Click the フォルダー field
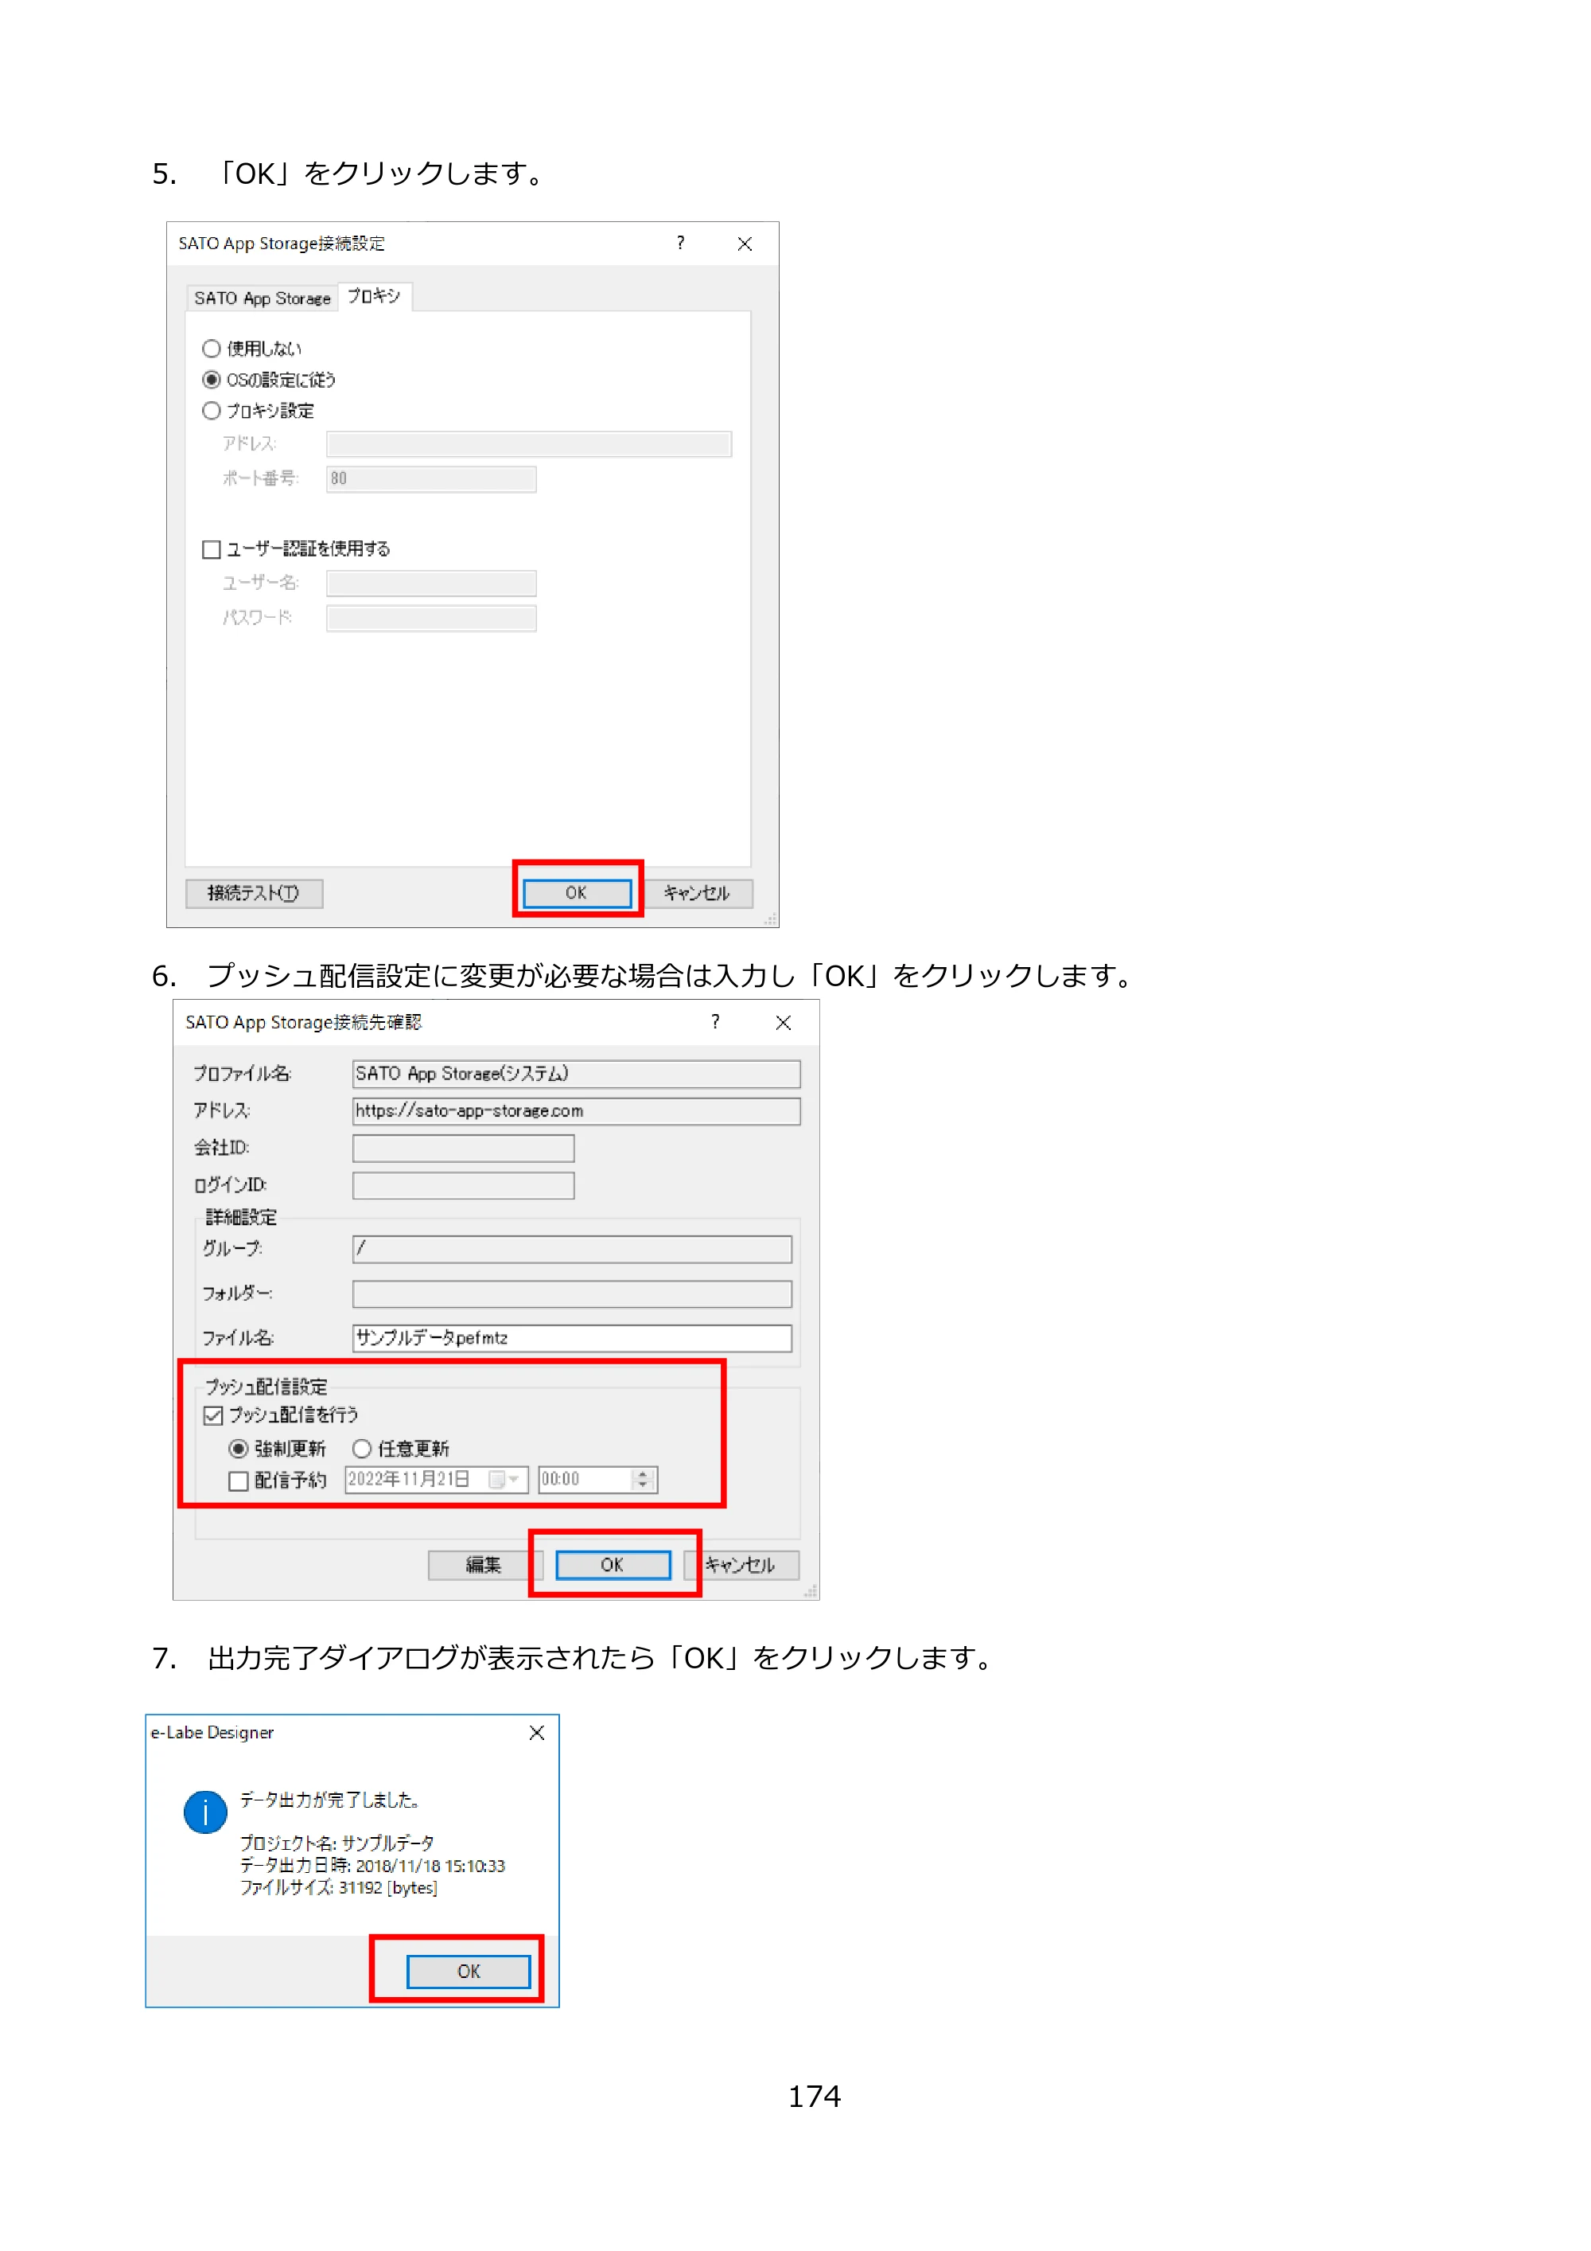Viewport: 1591px width, 2251px height. click(572, 1294)
